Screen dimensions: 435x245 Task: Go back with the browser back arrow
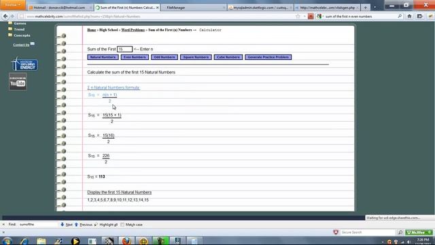pos(5,16)
